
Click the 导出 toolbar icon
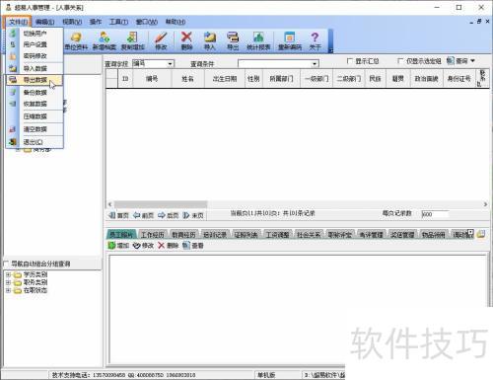[233, 41]
